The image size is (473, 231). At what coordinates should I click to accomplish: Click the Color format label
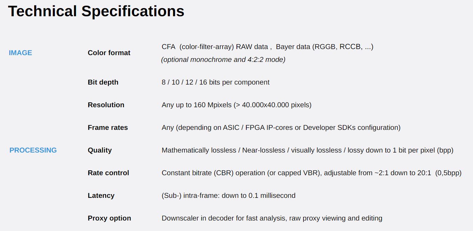(109, 53)
